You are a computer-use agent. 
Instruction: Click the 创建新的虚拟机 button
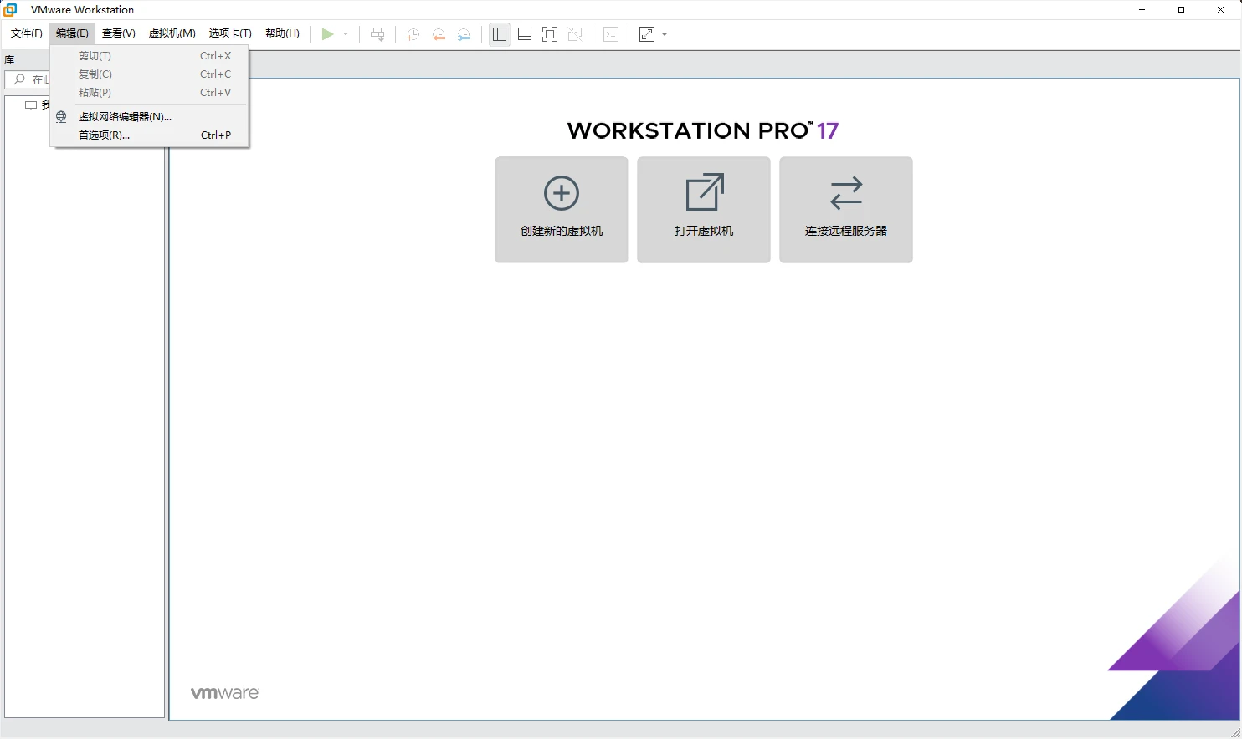561,210
